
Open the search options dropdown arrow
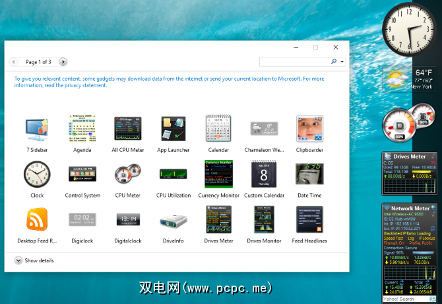(342, 62)
